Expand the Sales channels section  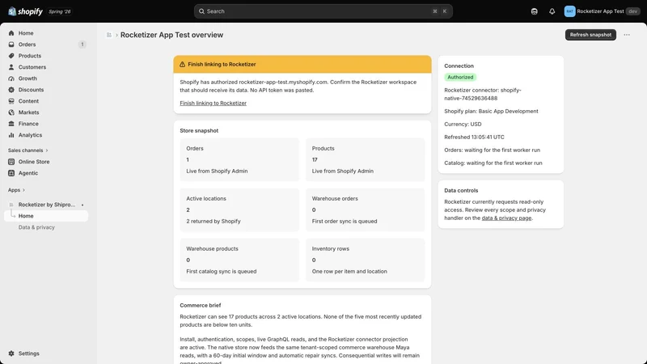coord(28,150)
